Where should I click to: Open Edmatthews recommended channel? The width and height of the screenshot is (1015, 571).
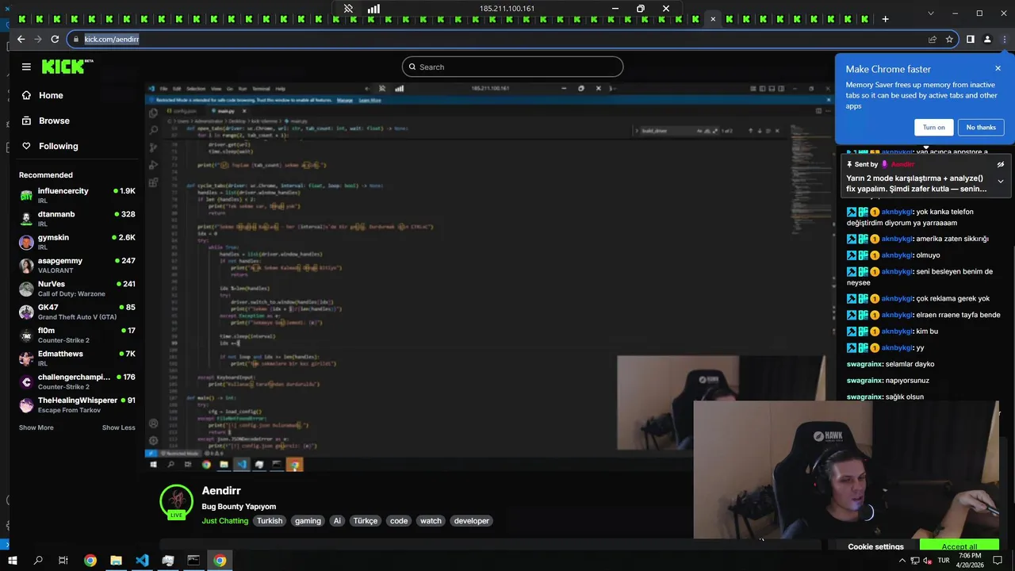77,358
